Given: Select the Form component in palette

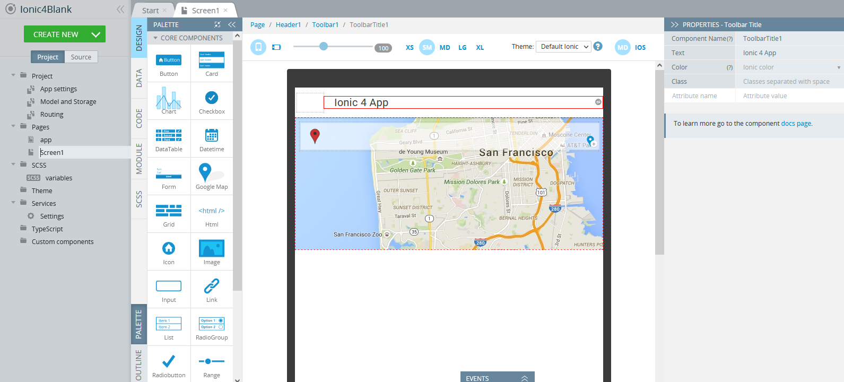Looking at the screenshot, I should tap(169, 177).
